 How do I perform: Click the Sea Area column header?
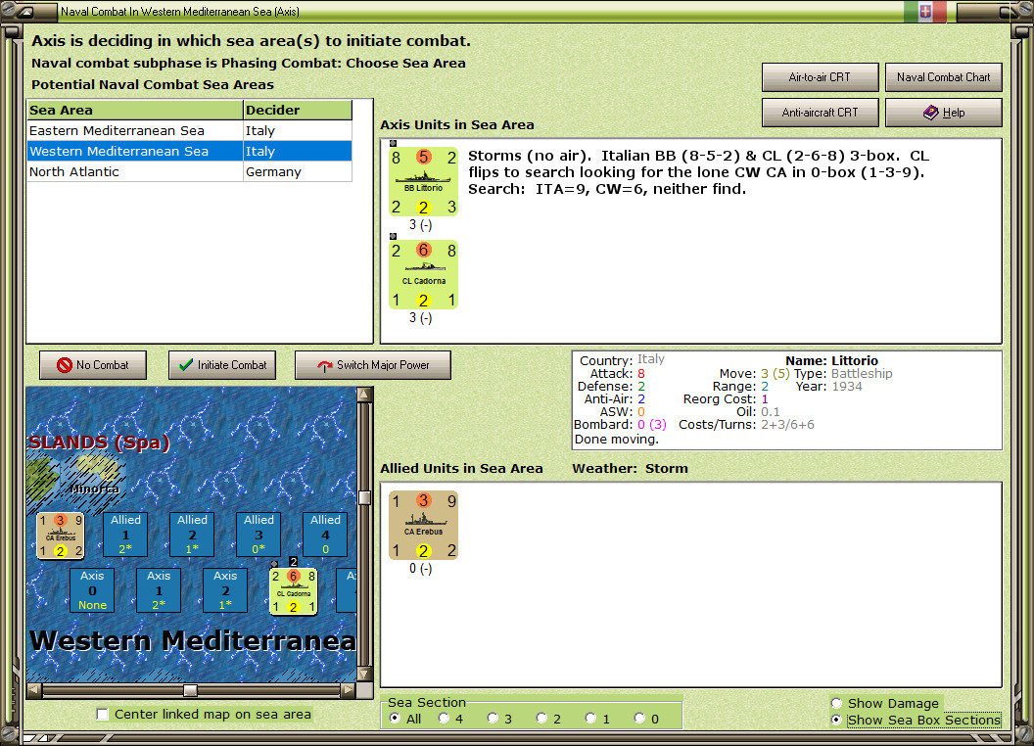(x=135, y=111)
